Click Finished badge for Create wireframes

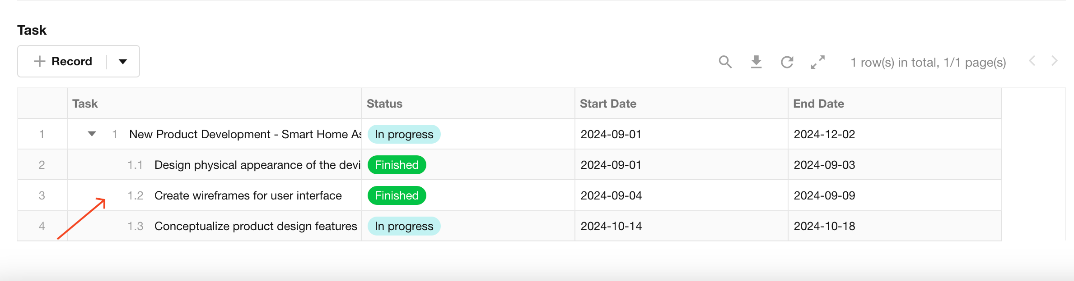(x=397, y=195)
